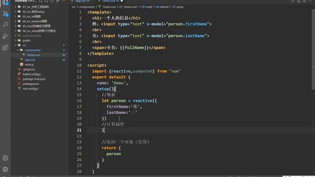The height and width of the screenshot is (177, 315).
Task: Switch to the Demo.vue editor tab
Action: 109,1
